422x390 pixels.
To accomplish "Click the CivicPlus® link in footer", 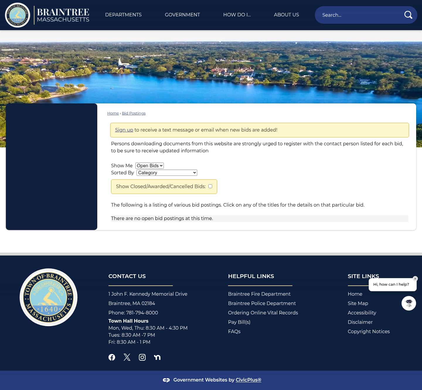I will pos(249,380).
